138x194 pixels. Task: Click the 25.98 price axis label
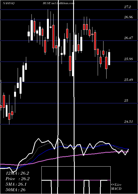tap(129, 59)
